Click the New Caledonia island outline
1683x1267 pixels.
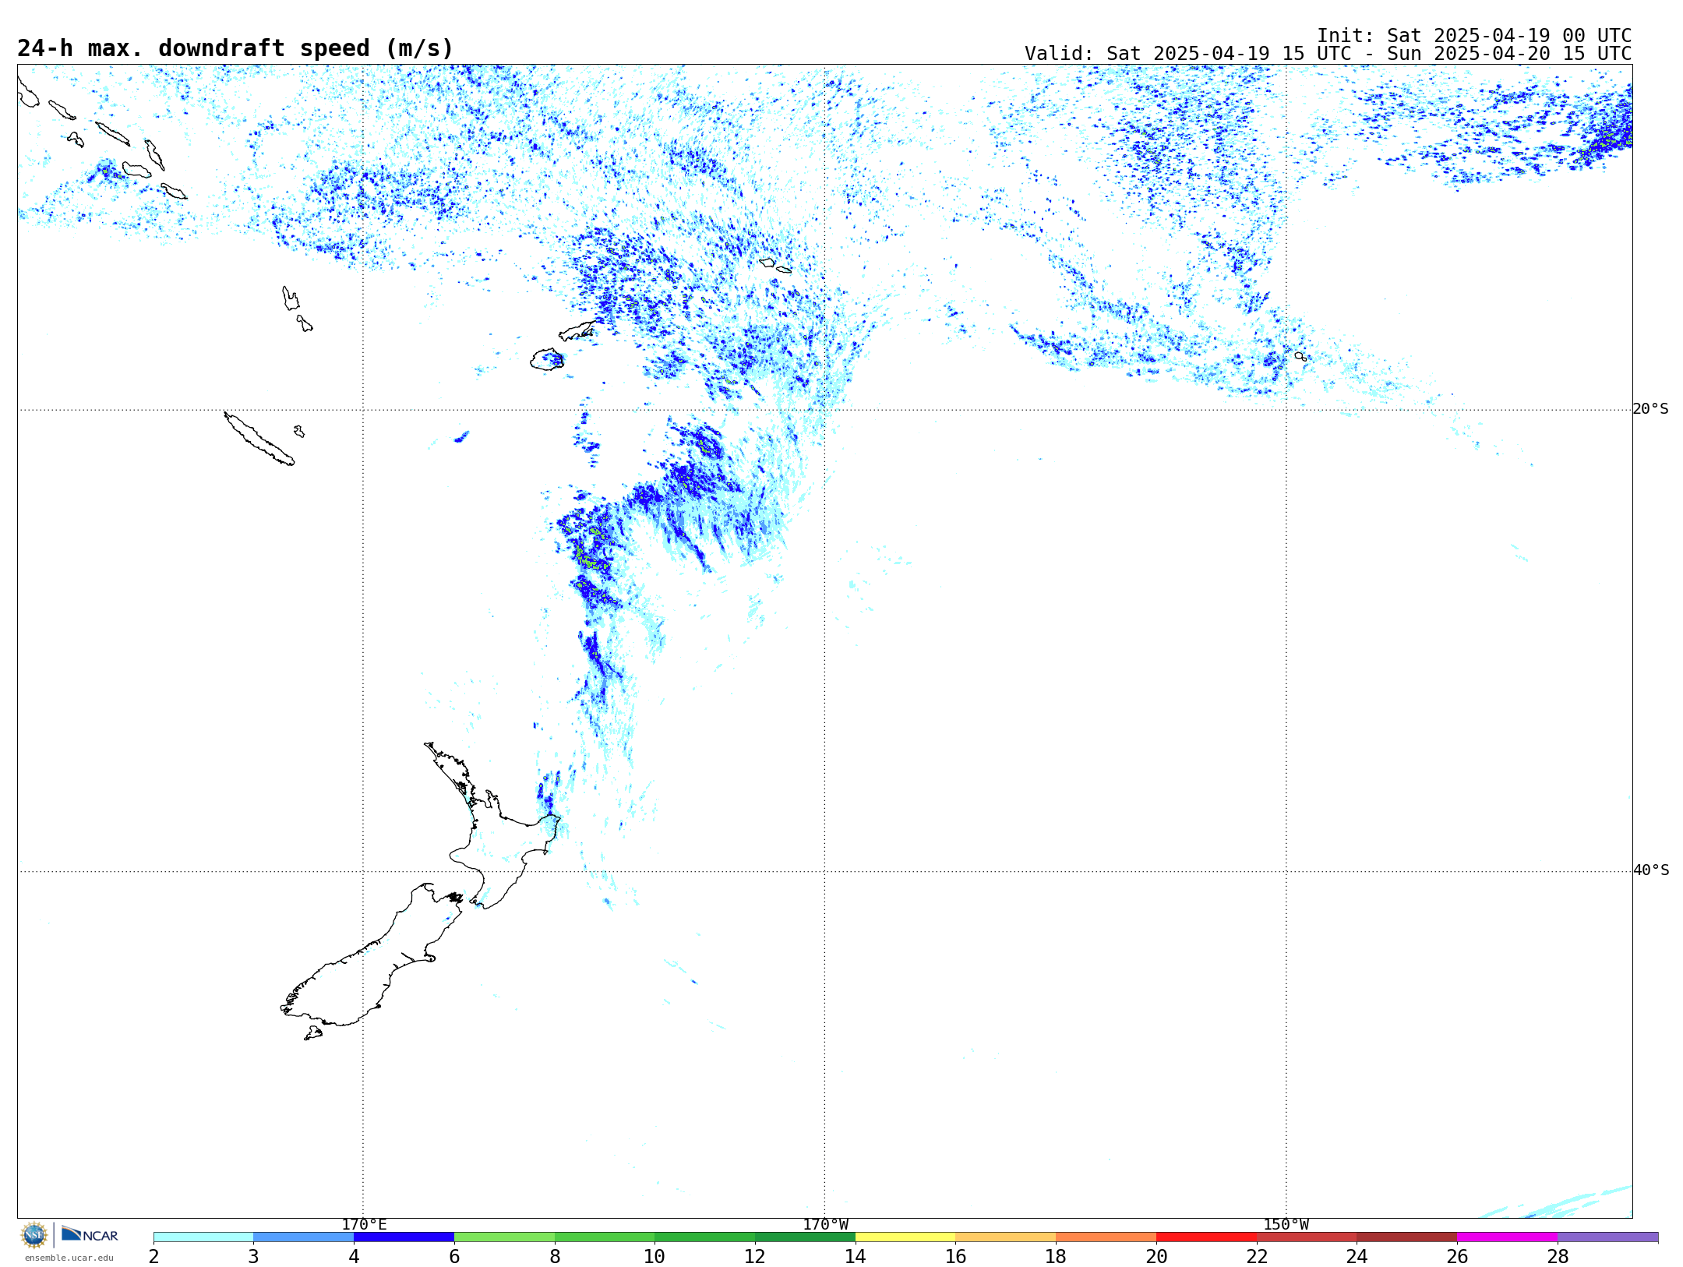click(x=259, y=439)
